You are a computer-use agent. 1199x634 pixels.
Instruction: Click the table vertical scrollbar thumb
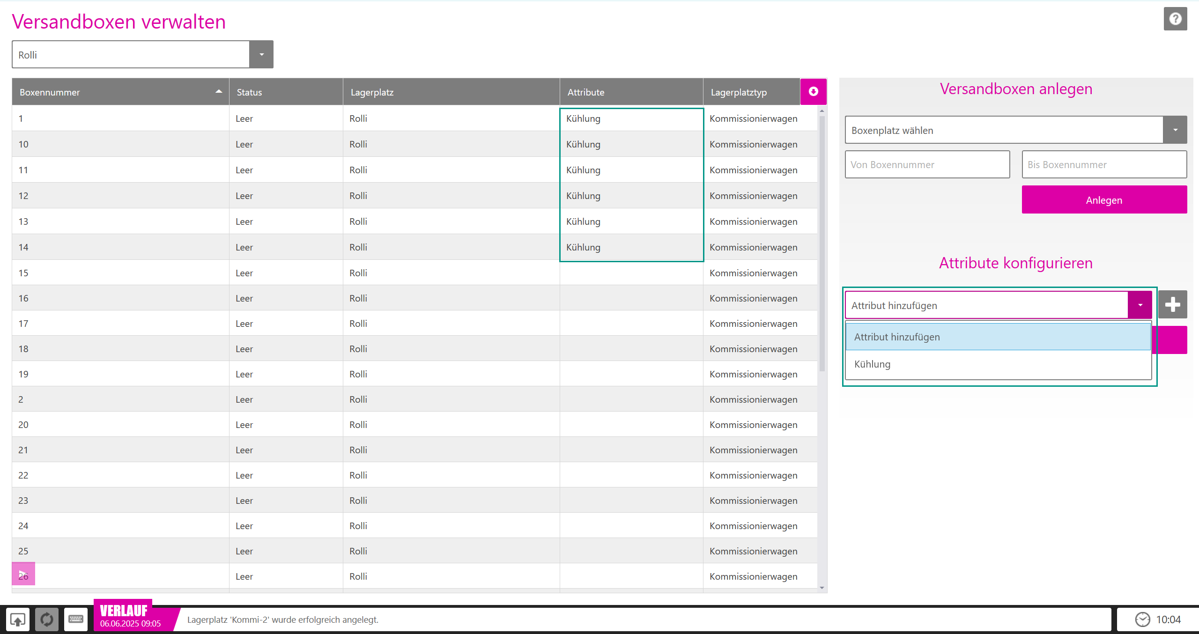[822, 243]
